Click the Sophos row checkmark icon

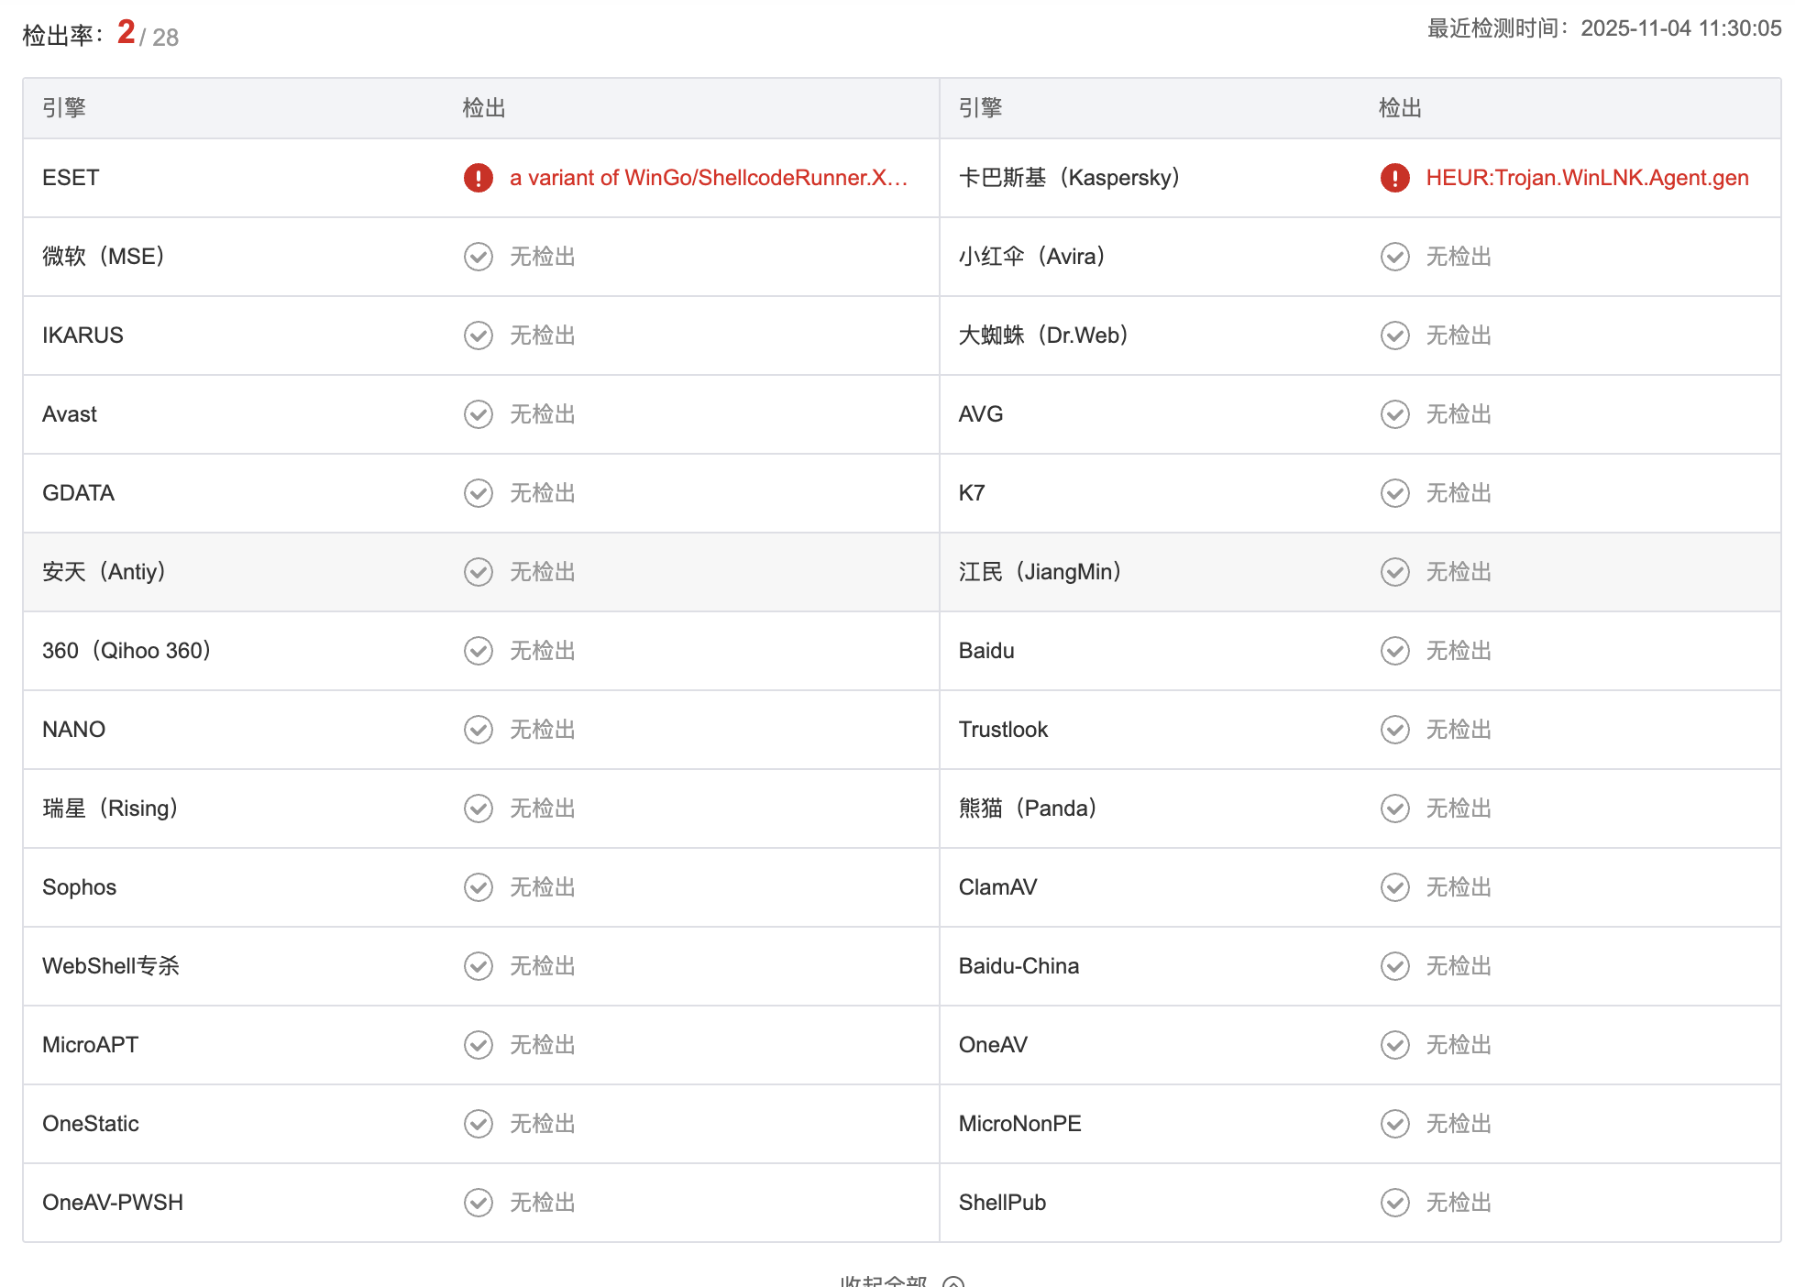tap(478, 887)
